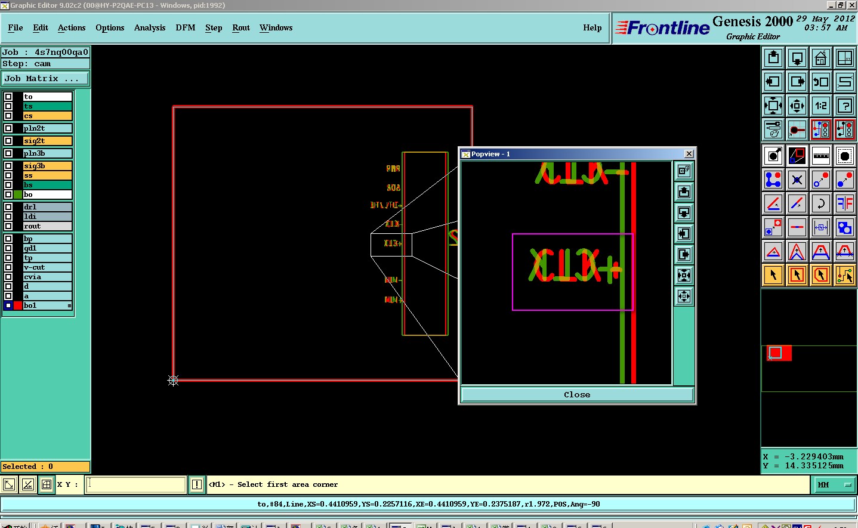Click the exclamation mark button in command bar
858x528 pixels.
click(x=197, y=484)
